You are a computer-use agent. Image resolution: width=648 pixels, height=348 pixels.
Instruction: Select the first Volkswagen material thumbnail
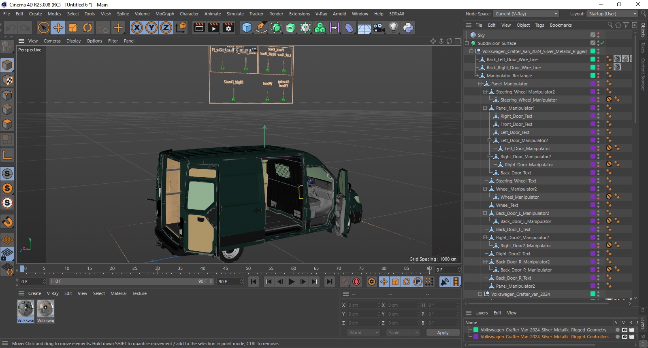click(26, 311)
